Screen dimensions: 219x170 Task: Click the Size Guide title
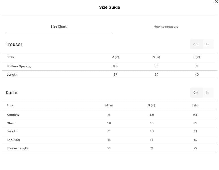click(109, 7)
